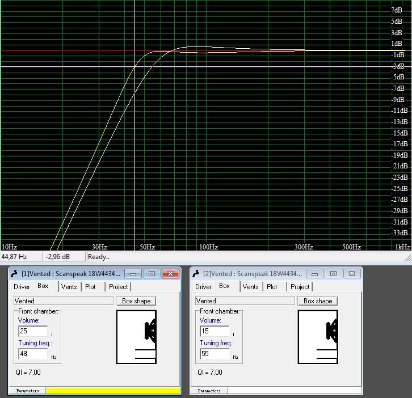Maximize the [2]Vented project window

click(333, 273)
